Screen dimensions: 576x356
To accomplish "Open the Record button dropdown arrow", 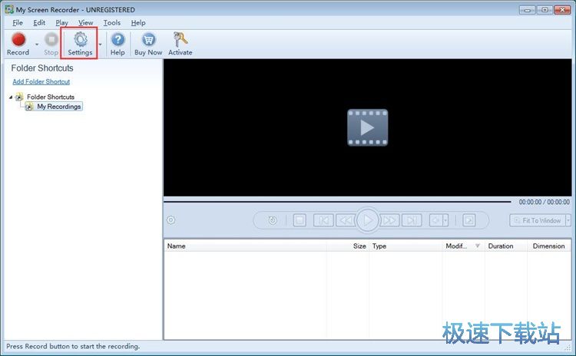I will pyautogui.click(x=37, y=44).
